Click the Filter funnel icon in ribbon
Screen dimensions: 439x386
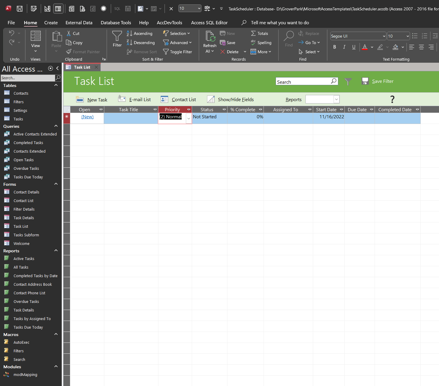click(x=117, y=36)
